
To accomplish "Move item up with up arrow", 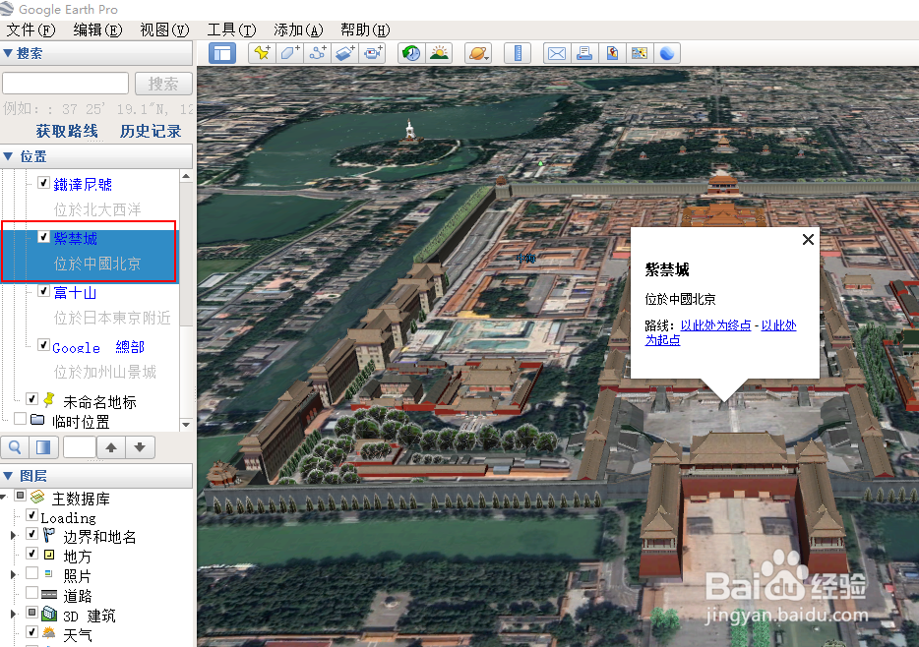I will coord(111,447).
